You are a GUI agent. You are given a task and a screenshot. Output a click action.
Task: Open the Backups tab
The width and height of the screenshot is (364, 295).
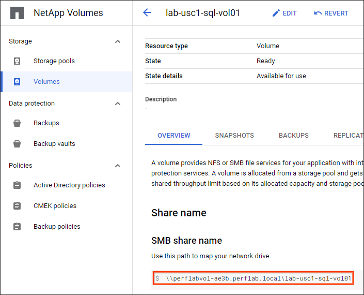coord(293,136)
